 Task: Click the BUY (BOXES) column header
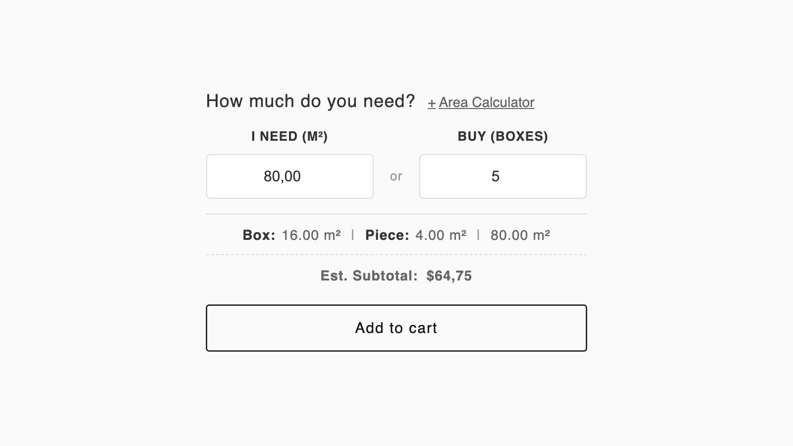[503, 136]
